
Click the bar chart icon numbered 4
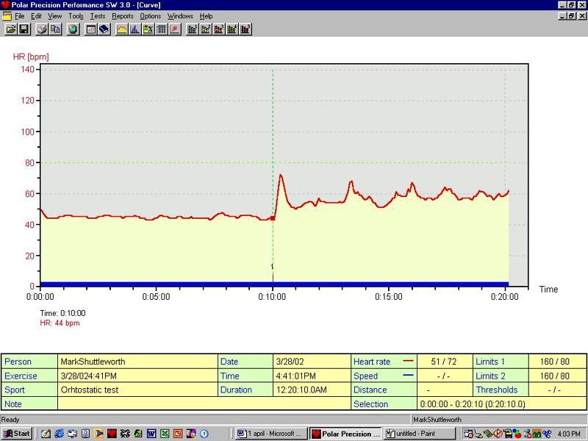pos(232,29)
